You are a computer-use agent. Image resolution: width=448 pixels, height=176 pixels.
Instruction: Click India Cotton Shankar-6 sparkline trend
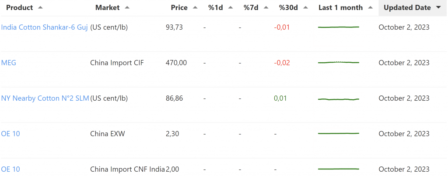[338, 27]
